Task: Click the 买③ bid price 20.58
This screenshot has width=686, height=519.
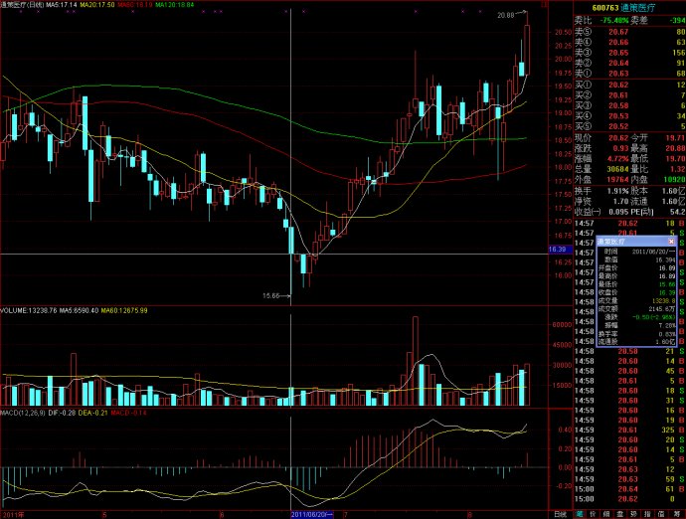Action: [618, 106]
